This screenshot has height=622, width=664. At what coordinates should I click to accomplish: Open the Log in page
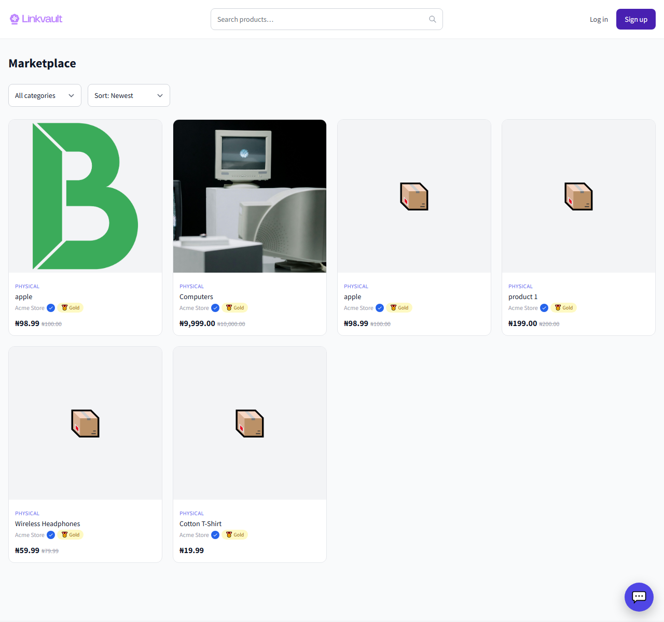pyautogui.click(x=599, y=19)
